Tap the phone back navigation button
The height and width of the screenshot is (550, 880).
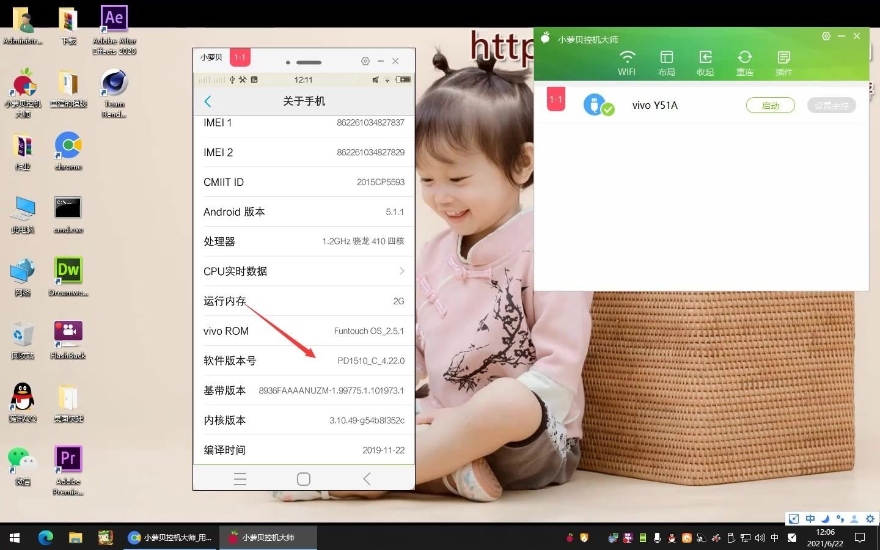(x=367, y=479)
